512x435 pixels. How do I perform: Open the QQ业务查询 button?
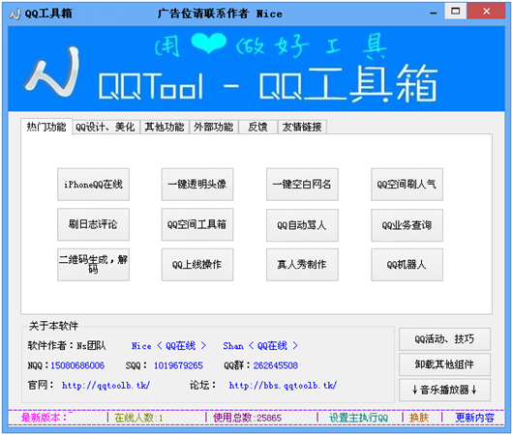407,225
